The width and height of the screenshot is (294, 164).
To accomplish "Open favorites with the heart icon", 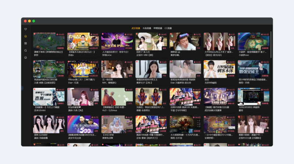I will (25, 29).
